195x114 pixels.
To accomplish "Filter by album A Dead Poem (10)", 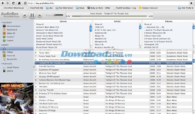I will (152, 36).
